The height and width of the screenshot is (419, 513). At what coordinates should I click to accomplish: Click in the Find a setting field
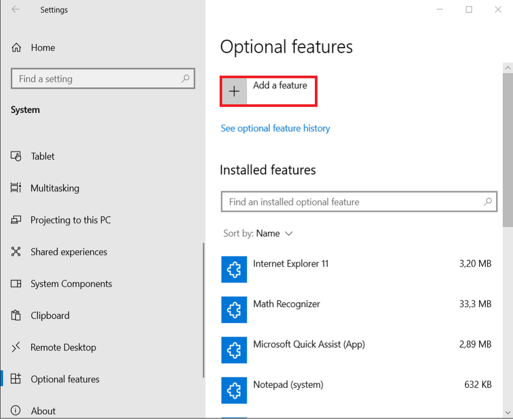point(103,78)
